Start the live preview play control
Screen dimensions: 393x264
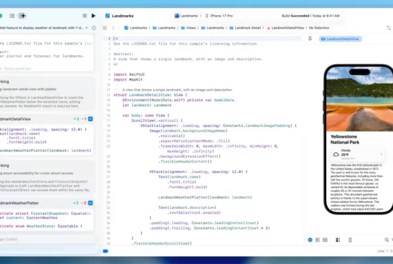(x=310, y=240)
